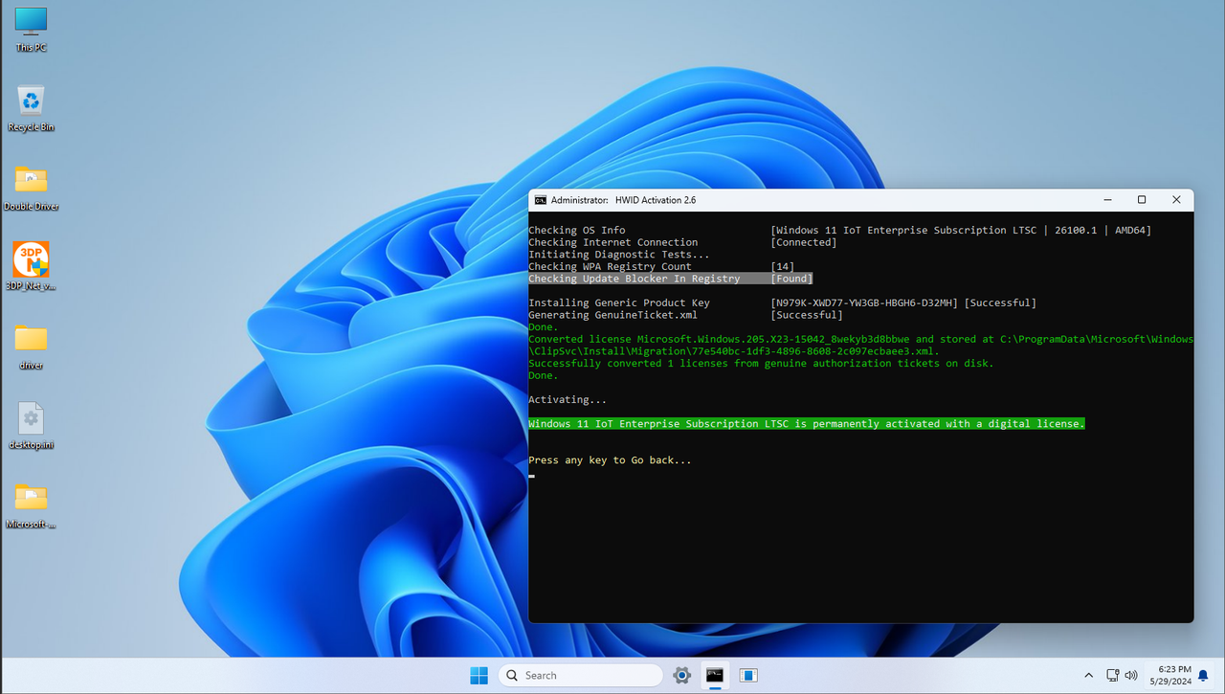Minimize the HWID Activation window

point(1108,200)
